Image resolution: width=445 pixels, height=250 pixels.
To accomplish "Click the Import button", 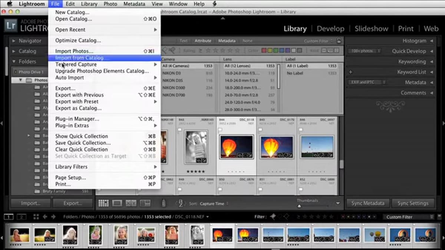I will coord(30,203).
